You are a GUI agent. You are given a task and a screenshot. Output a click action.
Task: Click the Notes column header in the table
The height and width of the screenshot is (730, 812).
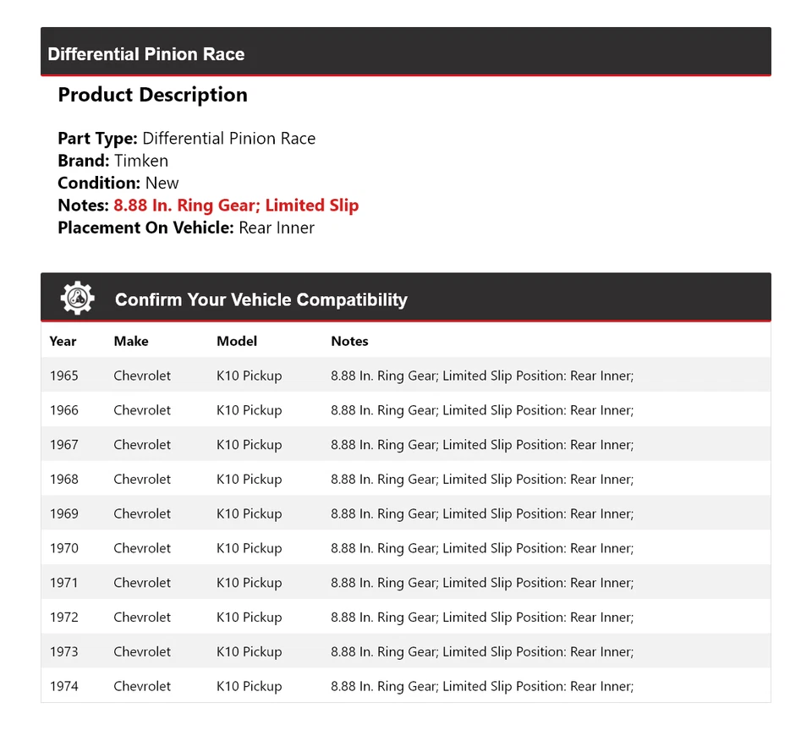(x=349, y=341)
